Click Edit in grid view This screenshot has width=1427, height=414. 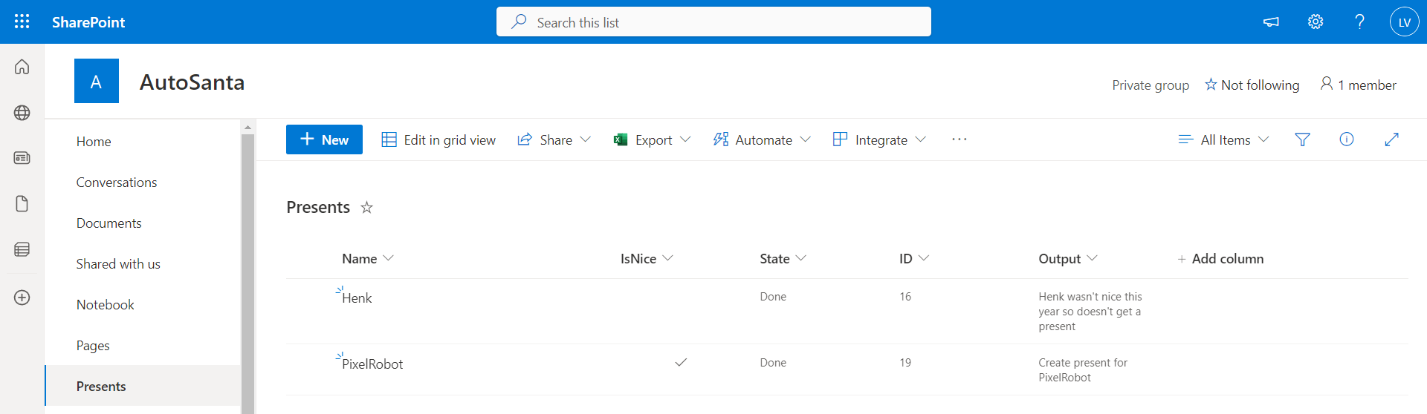point(439,139)
